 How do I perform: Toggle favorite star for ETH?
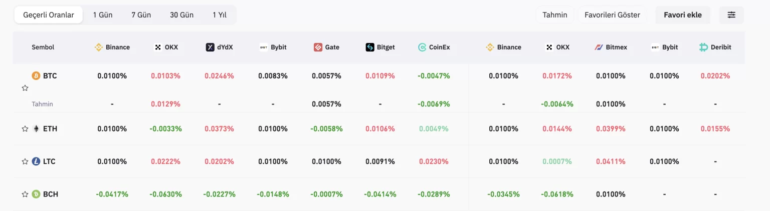(25, 128)
